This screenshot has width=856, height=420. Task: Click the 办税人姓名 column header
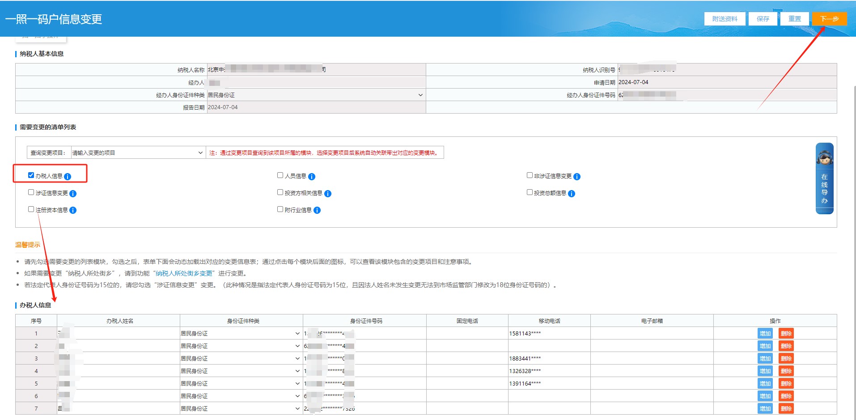119,321
